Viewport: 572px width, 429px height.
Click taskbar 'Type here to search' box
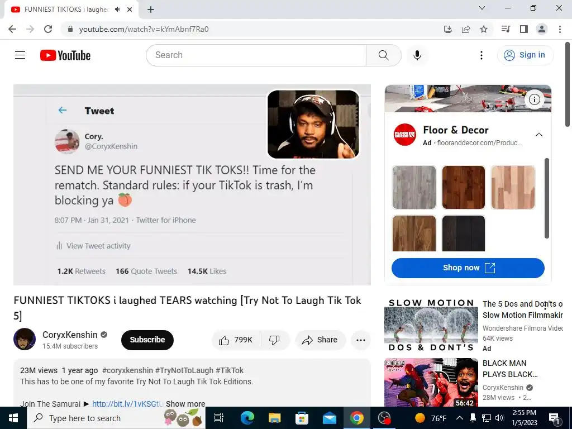pyautogui.click(x=116, y=418)
